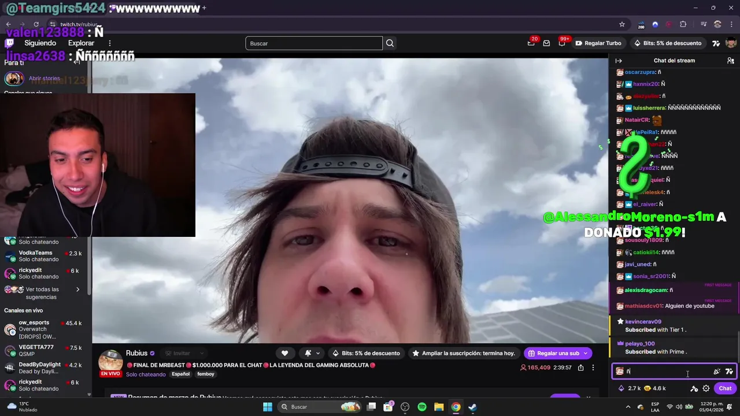The image size is (740, 416).
Task: Open ow_esports channel in sidebar
Action: pos(45,329)
